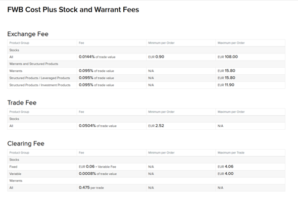
Task: Click the 'Warrants and Structured Products' group row
Action: click(x=146, y=64)
